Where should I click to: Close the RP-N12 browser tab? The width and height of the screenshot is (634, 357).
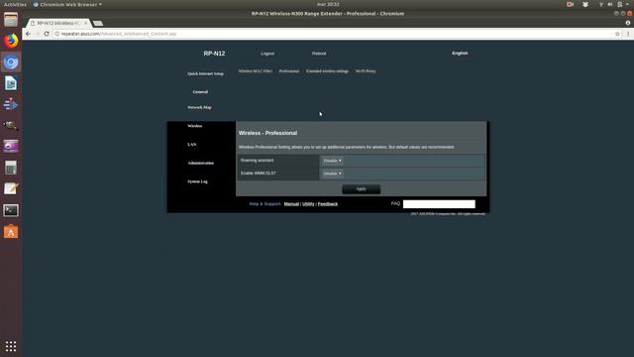point(85,23)
